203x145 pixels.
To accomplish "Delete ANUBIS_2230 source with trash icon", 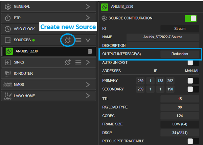I will pyautogui.click(x=90, y=51).
